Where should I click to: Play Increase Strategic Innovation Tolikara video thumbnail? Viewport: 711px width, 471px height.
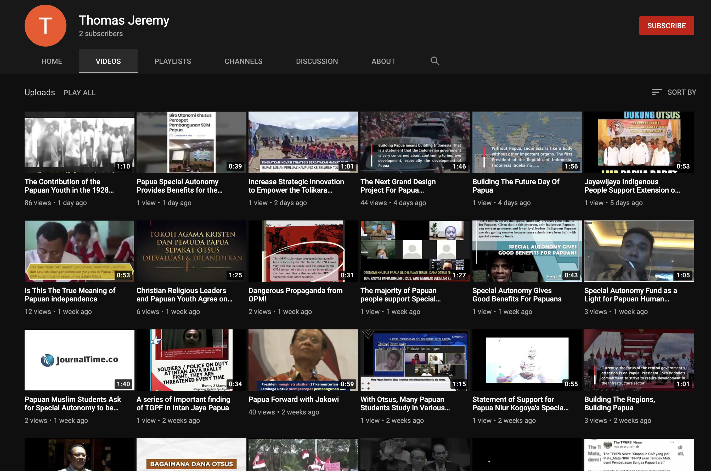303,142
